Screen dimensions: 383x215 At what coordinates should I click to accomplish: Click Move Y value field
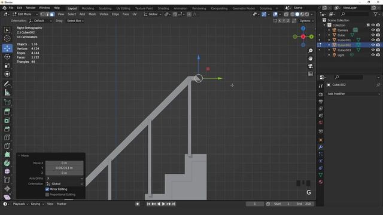(x=65, y=168)
